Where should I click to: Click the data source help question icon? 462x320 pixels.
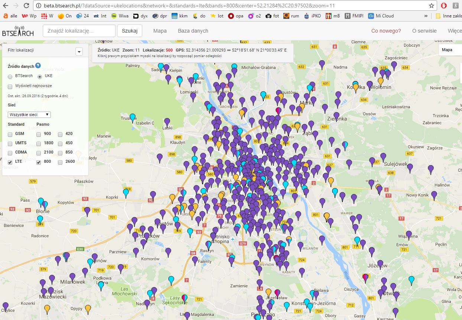[38, 66]
